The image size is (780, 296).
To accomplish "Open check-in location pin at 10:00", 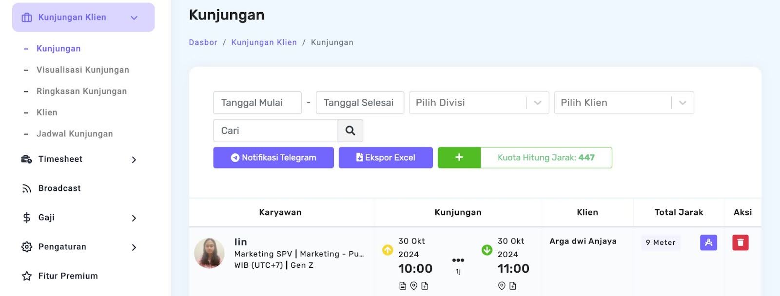I will coord(413,286).
